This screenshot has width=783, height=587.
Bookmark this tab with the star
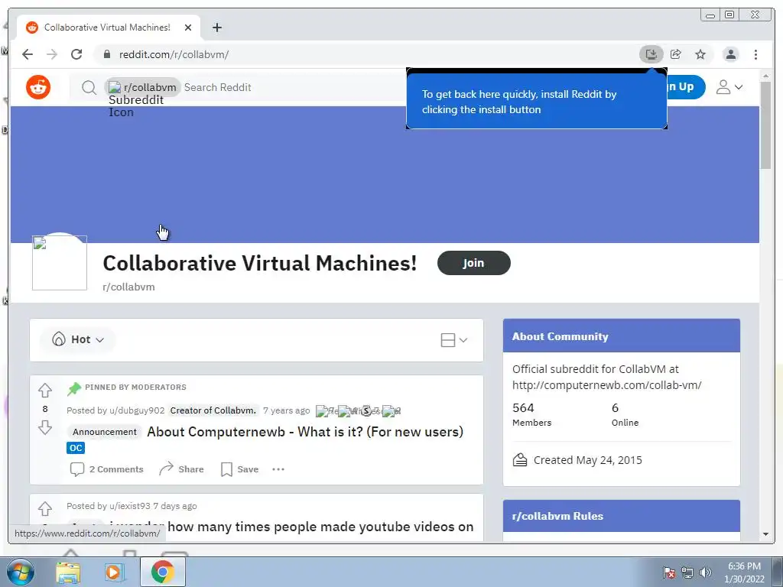[700, 54]
